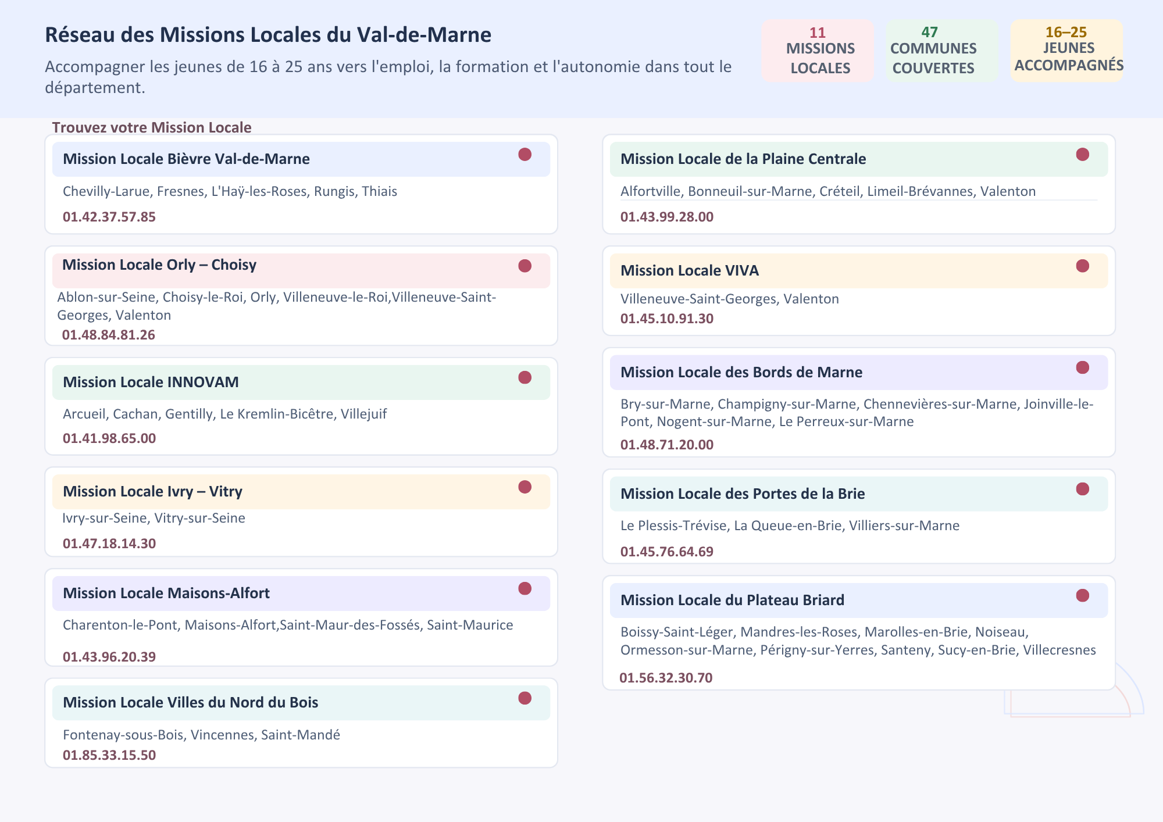Image resolution: width=1163 pixels, height=822 pixels.
Task: Click the red dot on Orly – Choisy card
Action: point(525,266)
